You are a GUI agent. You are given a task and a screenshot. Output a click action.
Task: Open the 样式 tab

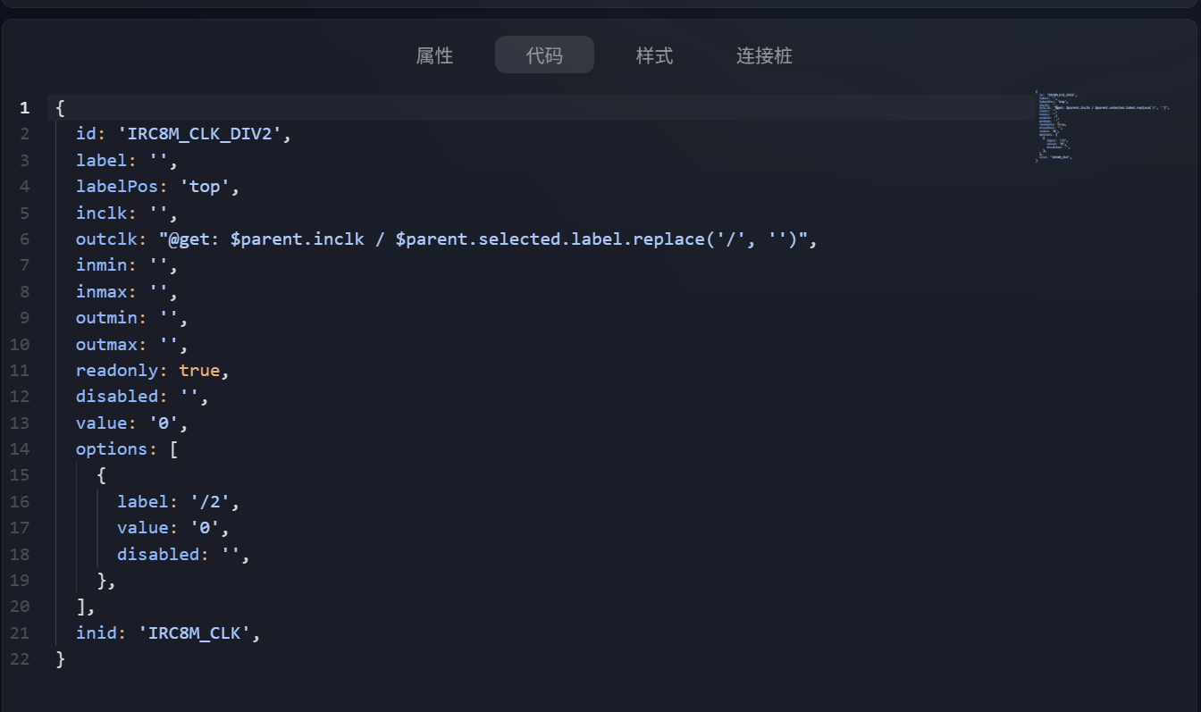(654, 55)
